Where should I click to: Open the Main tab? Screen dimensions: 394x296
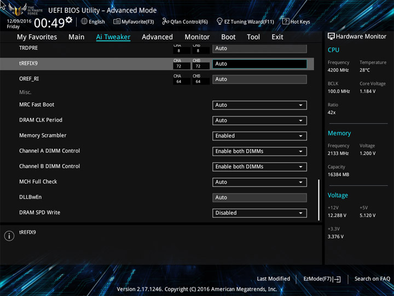click(77, 37)
